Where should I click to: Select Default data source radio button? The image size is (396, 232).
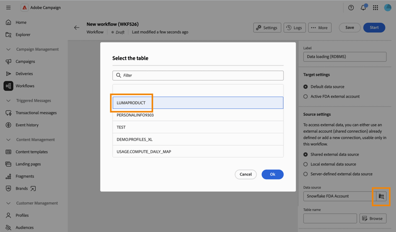pos(305,87)
